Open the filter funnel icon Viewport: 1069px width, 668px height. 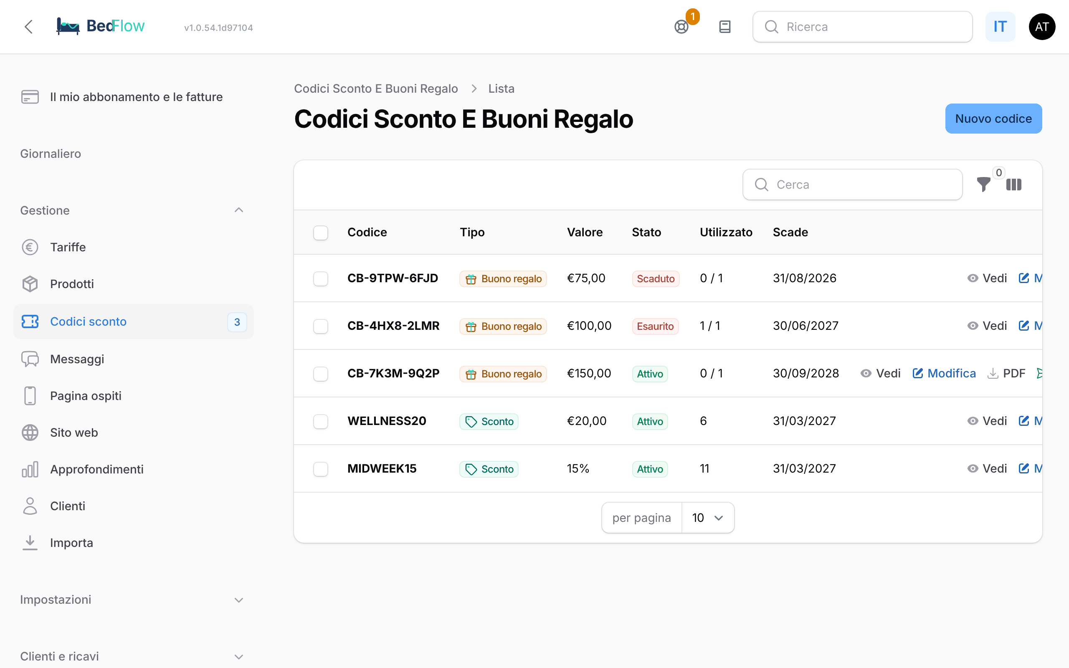tap(984, 184)
